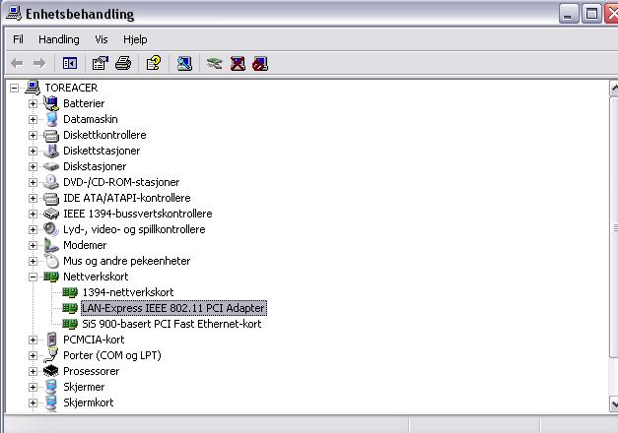Toggle the console tree pane icon

point(70,63)
